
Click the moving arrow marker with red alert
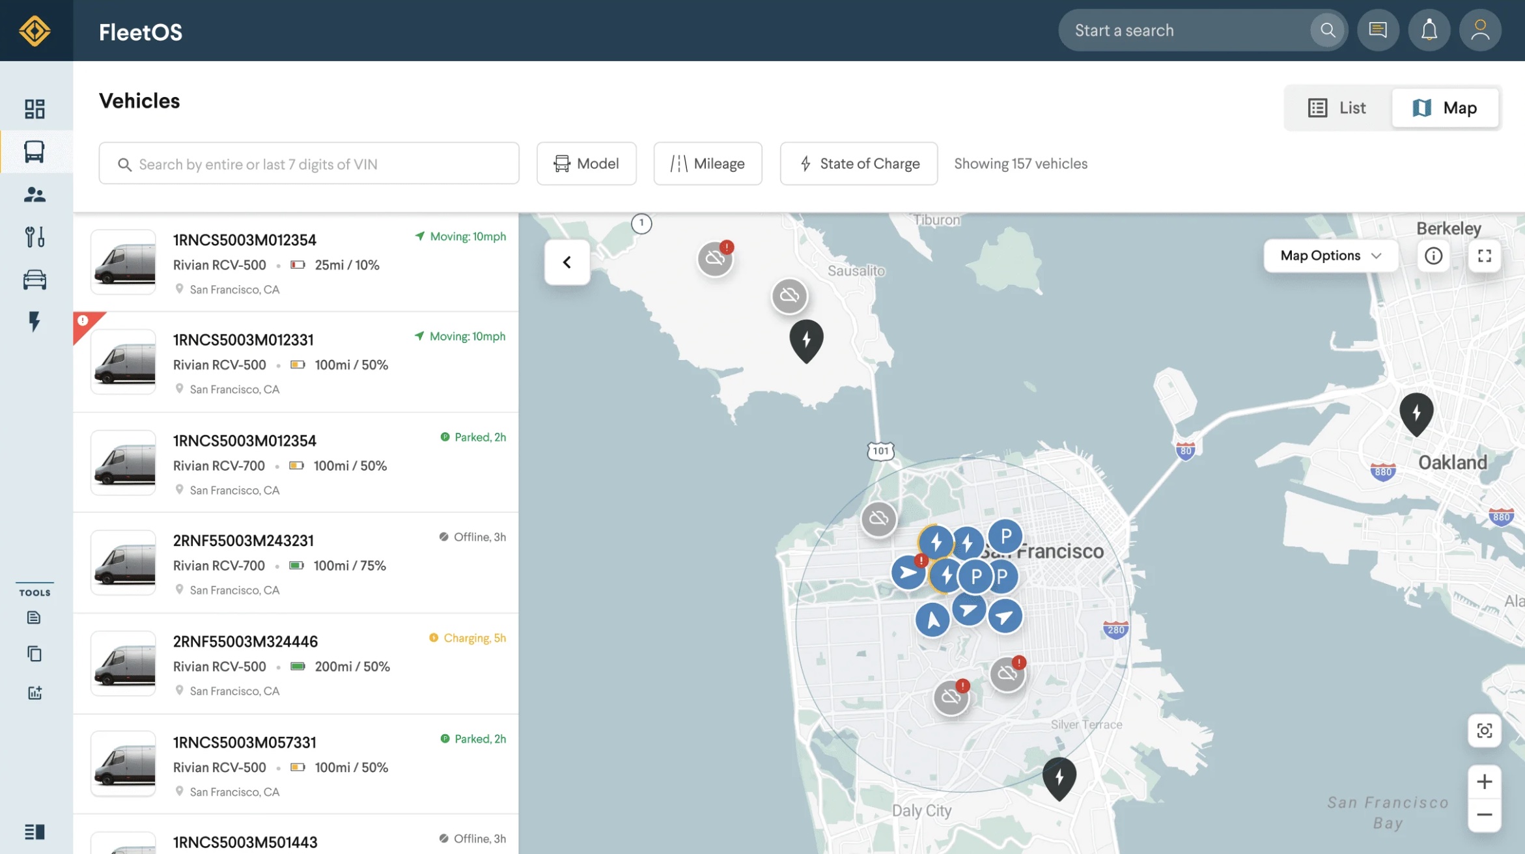click(x=908, y=573)
